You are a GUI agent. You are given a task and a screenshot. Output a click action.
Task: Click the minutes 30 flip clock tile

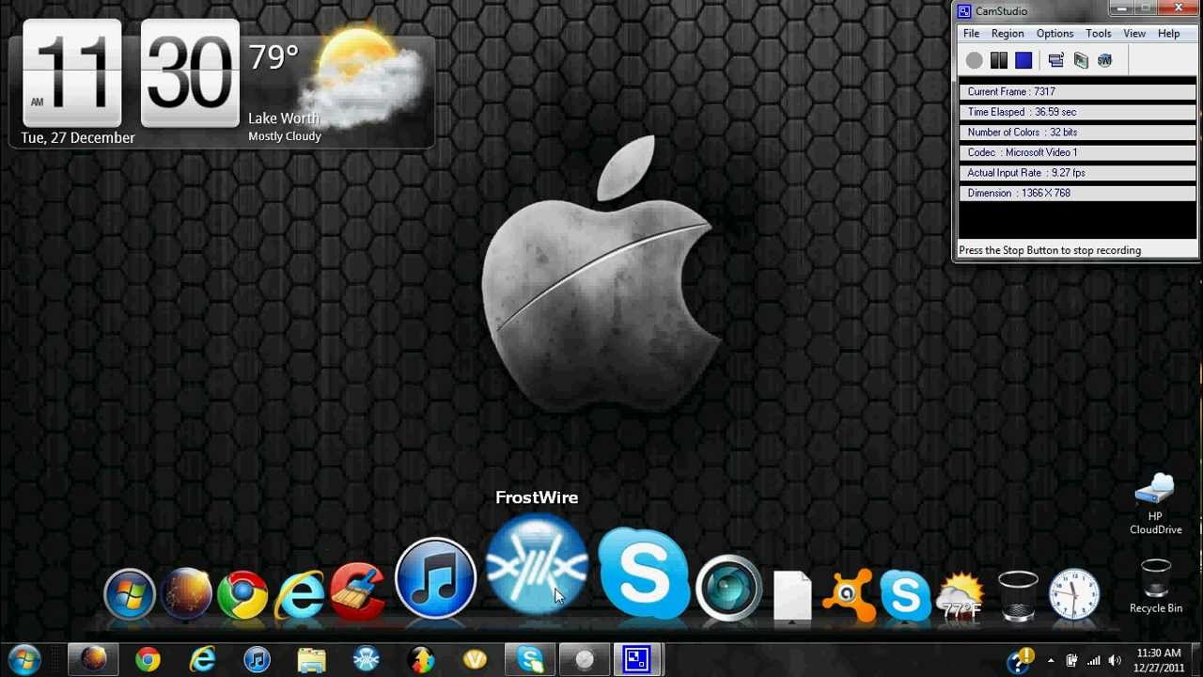click(190, 72)
